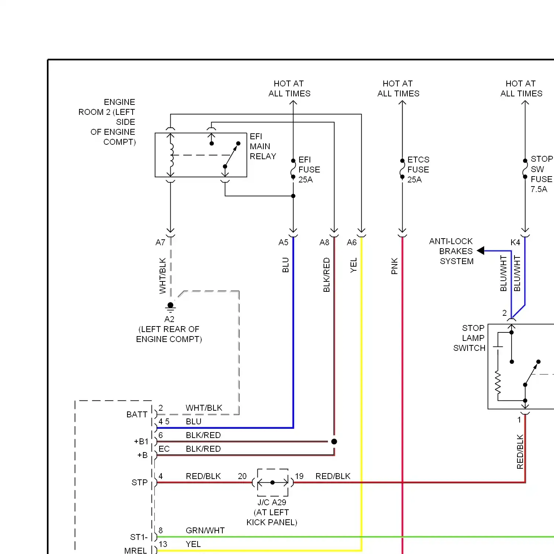Viewport: 554px width, 554px height.
Task: Click the STOP LAMP SWITCH label
Action: coord(469,338)
